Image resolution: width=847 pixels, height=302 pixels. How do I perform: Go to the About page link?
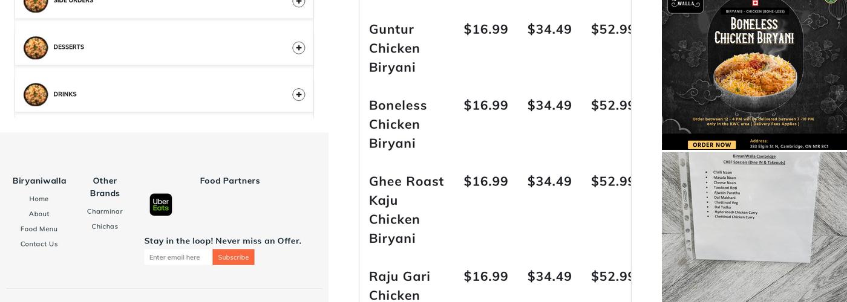point(39,214)
